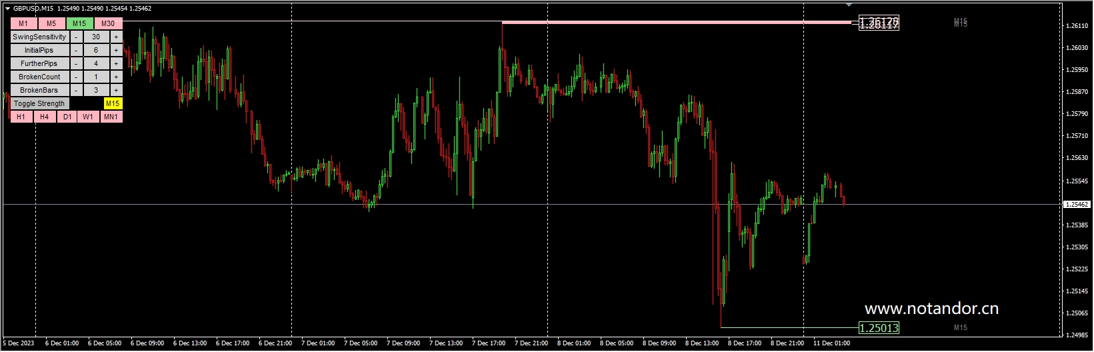
Task: Click the chart shift triangle marker at top
Action: click(x=849, y=5)
